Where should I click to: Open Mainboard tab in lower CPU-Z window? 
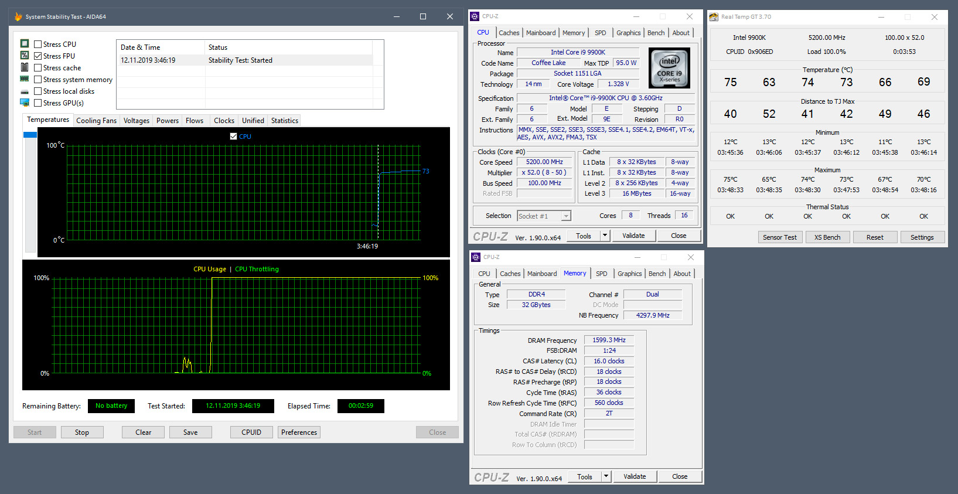tap(542, 274)
